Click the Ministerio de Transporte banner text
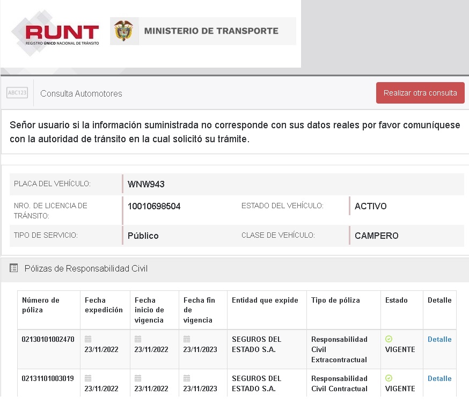This screenshot has height=410, width=469. tap(211, 31)
